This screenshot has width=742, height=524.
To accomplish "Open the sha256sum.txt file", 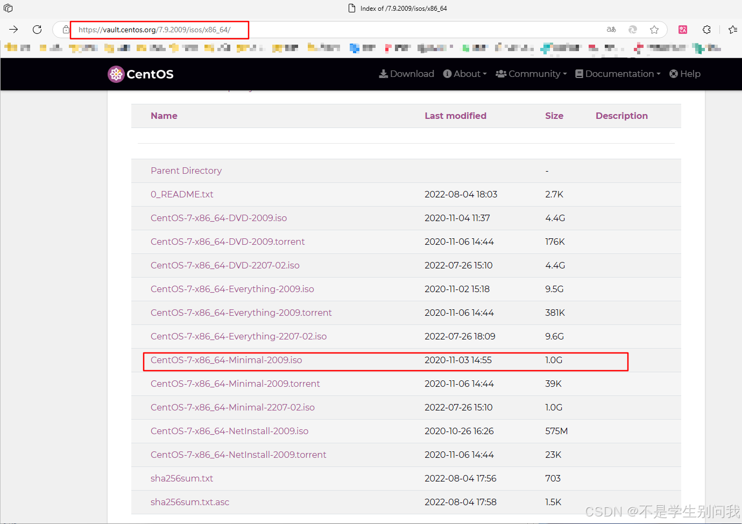I will tap(182, 478).
